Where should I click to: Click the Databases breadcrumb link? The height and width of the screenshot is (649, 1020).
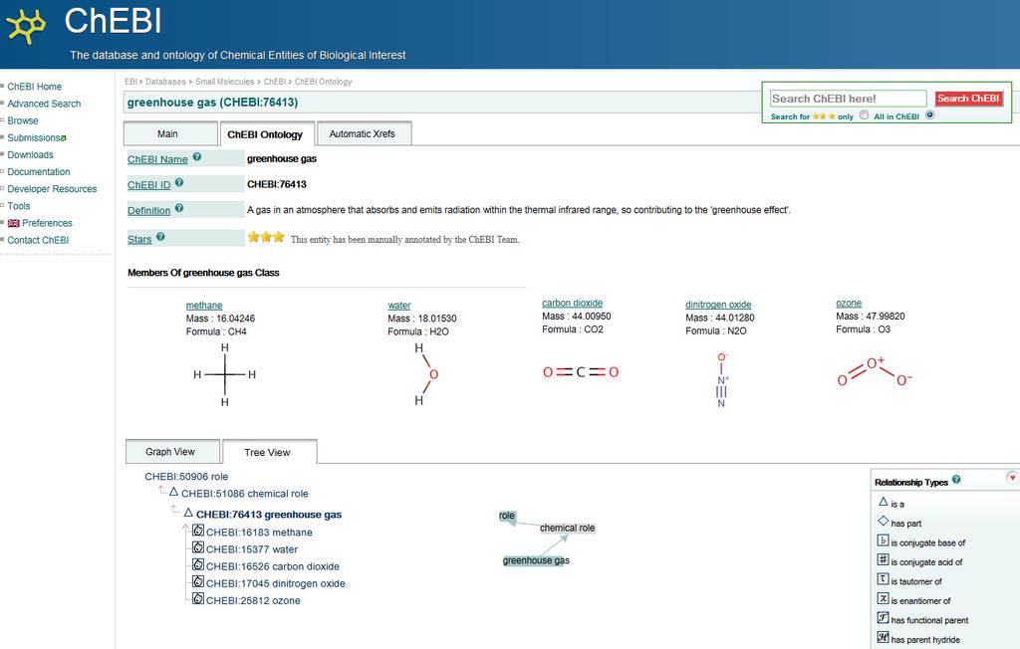click(x=166, y=82)
